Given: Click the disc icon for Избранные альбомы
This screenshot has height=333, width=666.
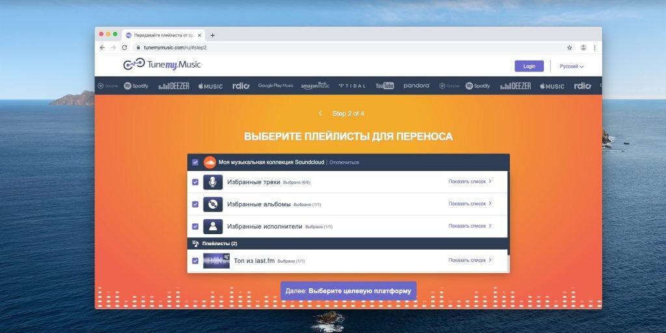Looking at the screenshot, I should click(213, 204).
